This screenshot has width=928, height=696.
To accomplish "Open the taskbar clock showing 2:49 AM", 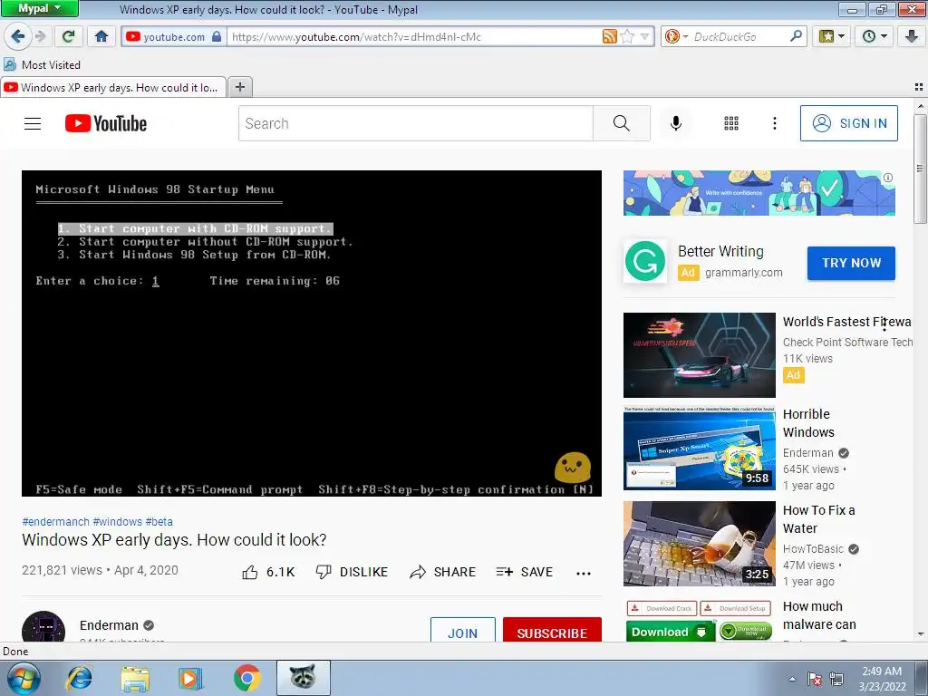I will pos(882,679).
